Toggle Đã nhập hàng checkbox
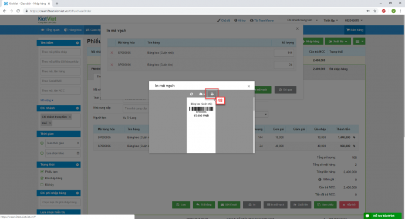This screenshot has height=219, width=405. [42, 178]
